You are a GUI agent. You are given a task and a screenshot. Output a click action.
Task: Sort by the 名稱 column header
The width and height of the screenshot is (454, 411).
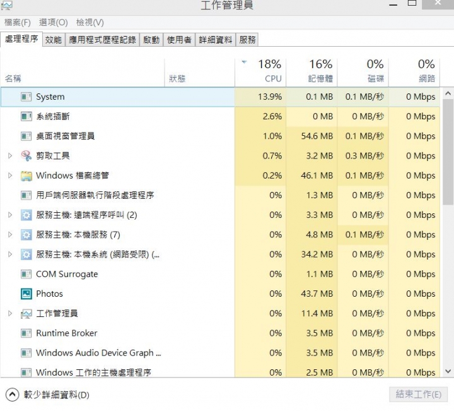[x=83, y=73]
